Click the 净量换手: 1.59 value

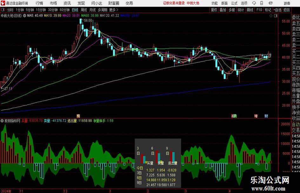click(x=103, y=121)
